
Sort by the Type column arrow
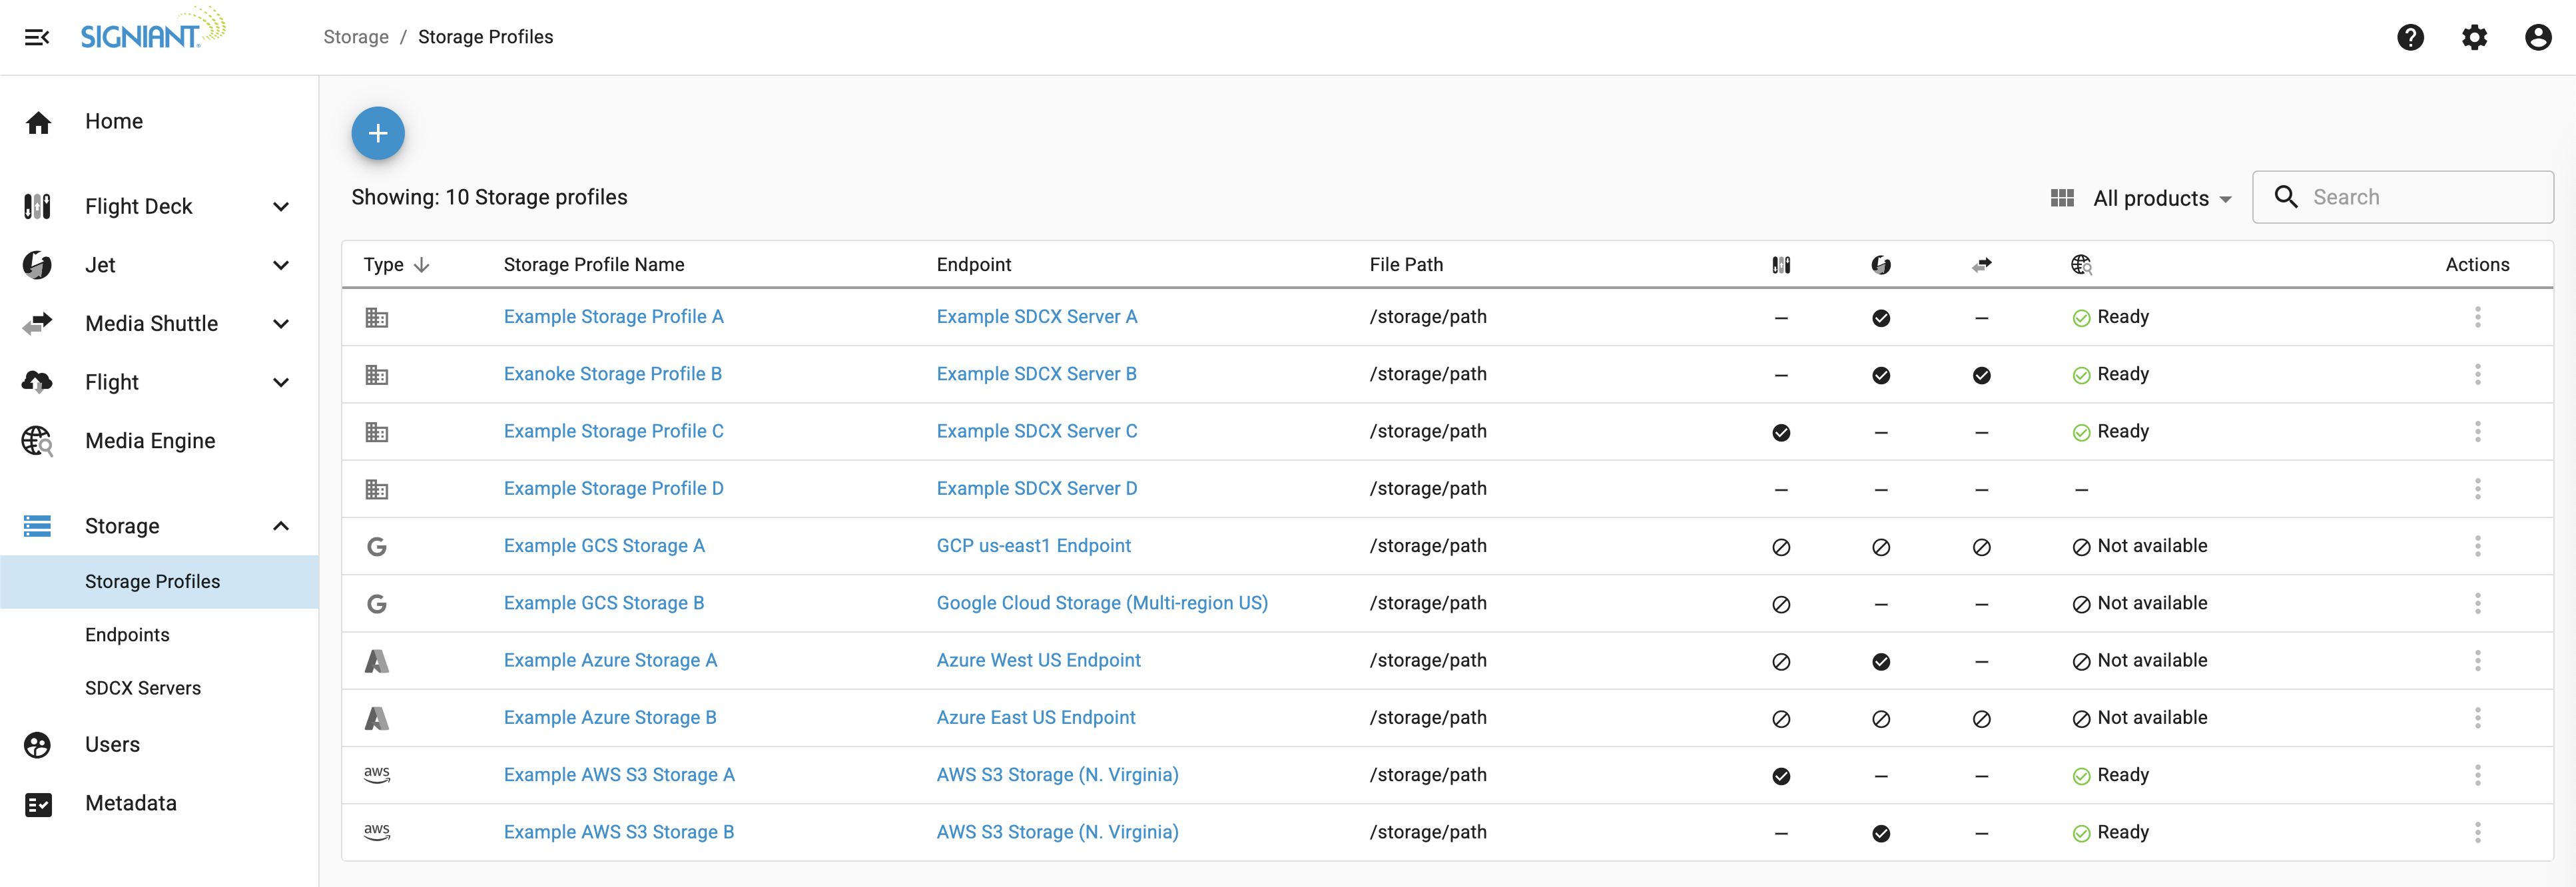(x=421, y=265)
